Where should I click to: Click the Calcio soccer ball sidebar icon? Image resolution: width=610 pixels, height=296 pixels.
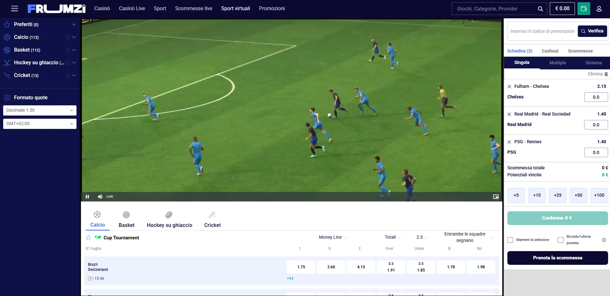(x=7, y=37)
